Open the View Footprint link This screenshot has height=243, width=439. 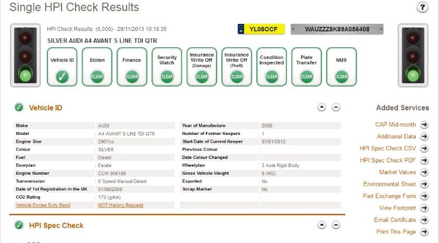(x=397, y=208)
